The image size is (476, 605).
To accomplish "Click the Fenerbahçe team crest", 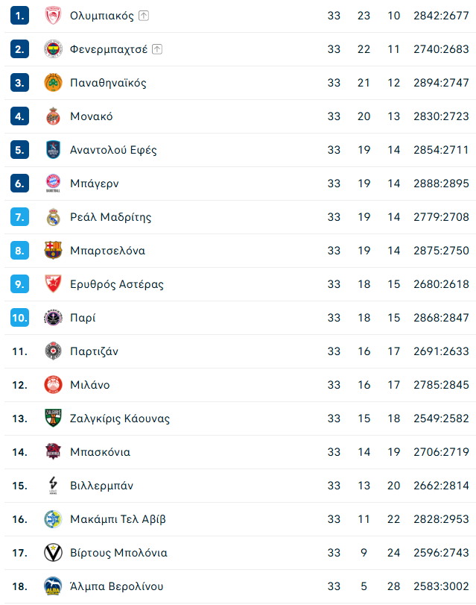I will (x=53, y=49).
